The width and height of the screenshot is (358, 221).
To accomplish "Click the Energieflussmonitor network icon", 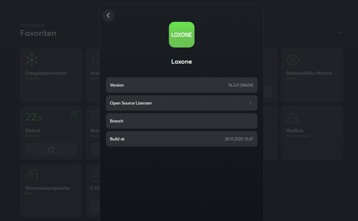I will point(32,60).
